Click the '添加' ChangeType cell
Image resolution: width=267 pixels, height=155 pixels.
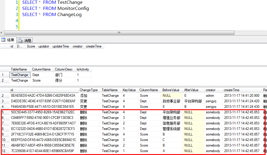point(89,96)
